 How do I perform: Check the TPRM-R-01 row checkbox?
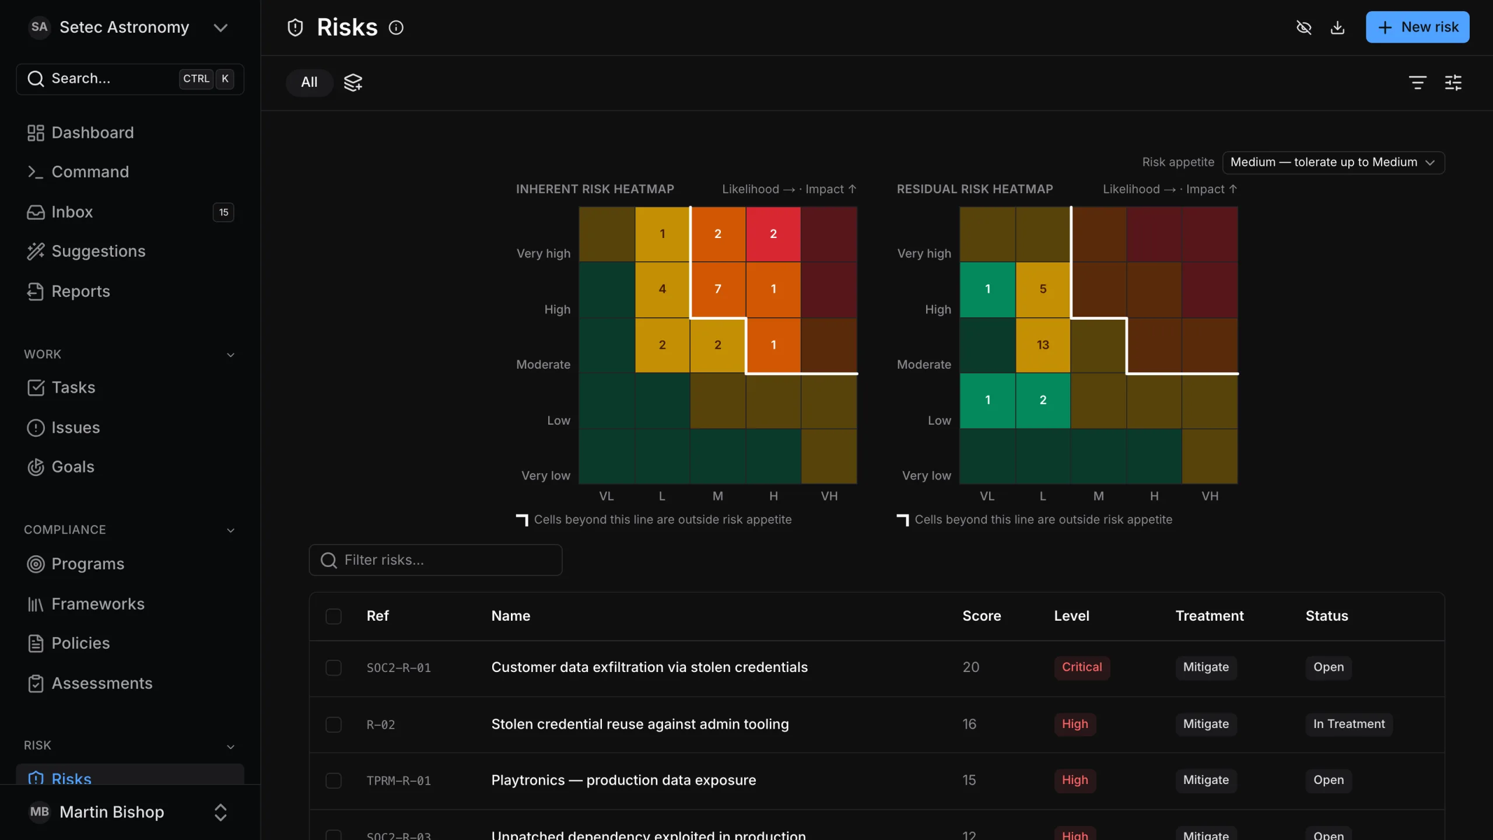tap(333, 780)
